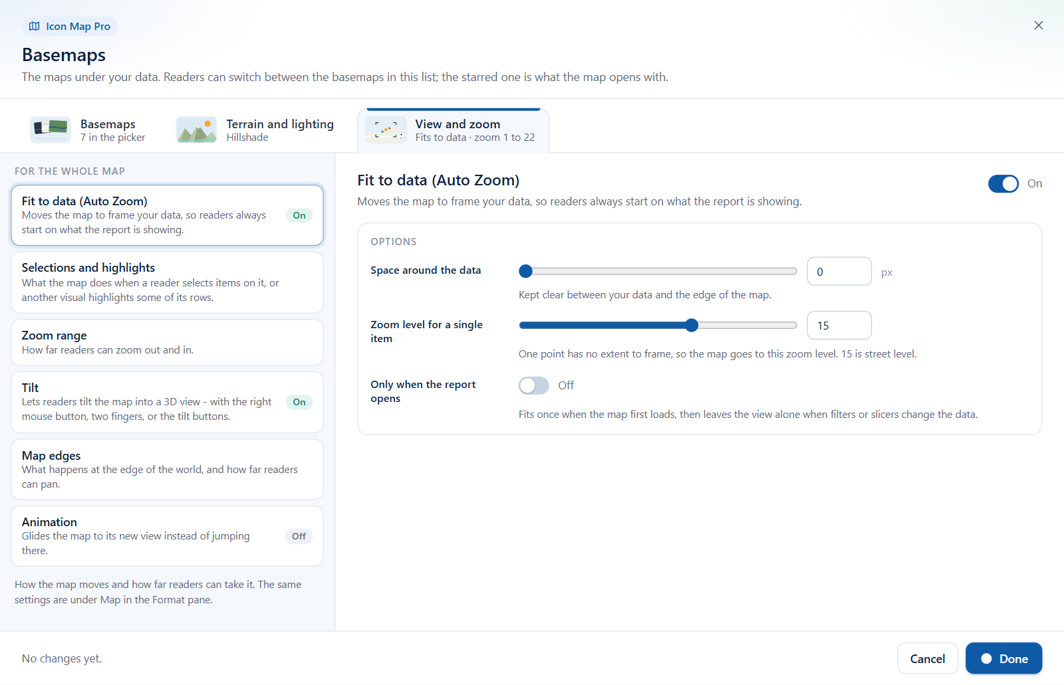Click the Done button
The width and height of the screenshot is (1064, 685).
(x=1003, y=658)
